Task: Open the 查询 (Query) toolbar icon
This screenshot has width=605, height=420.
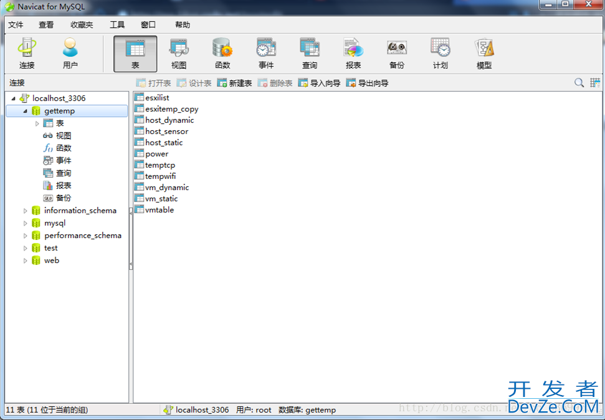Action: tap(310, 54)
